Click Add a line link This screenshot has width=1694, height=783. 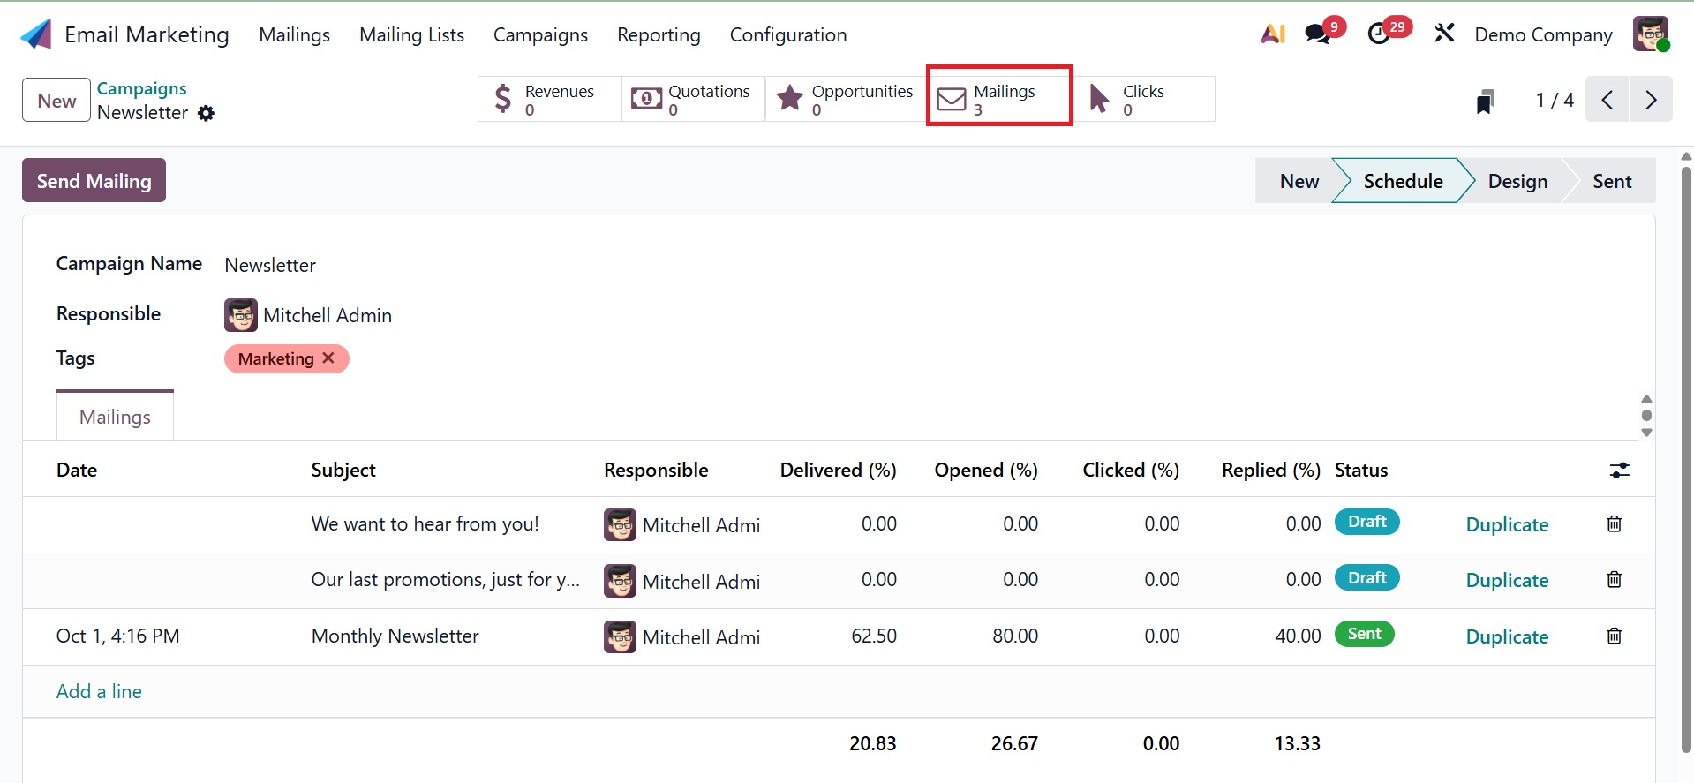(x=99, y=692)
